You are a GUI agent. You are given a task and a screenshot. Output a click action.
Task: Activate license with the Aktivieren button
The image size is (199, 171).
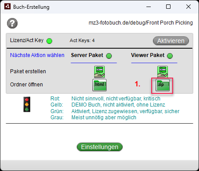pyautogui.click(x=171, y=41)
